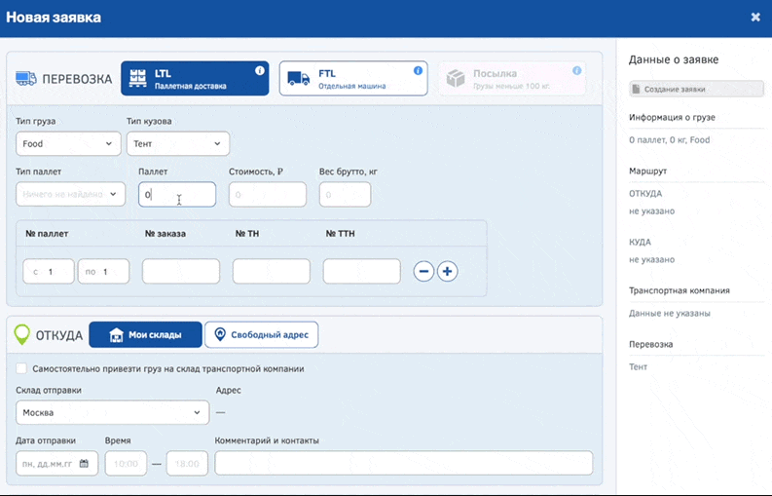This screenshot has width=772, height=496.
Task: Click the plus button to add pallet row
Action: 447,272
